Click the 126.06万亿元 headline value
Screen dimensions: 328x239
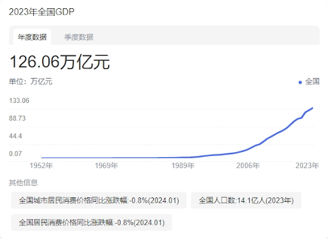point(60,62)
